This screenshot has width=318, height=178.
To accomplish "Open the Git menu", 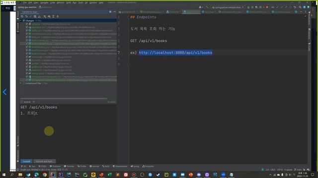I will [86, 2].
